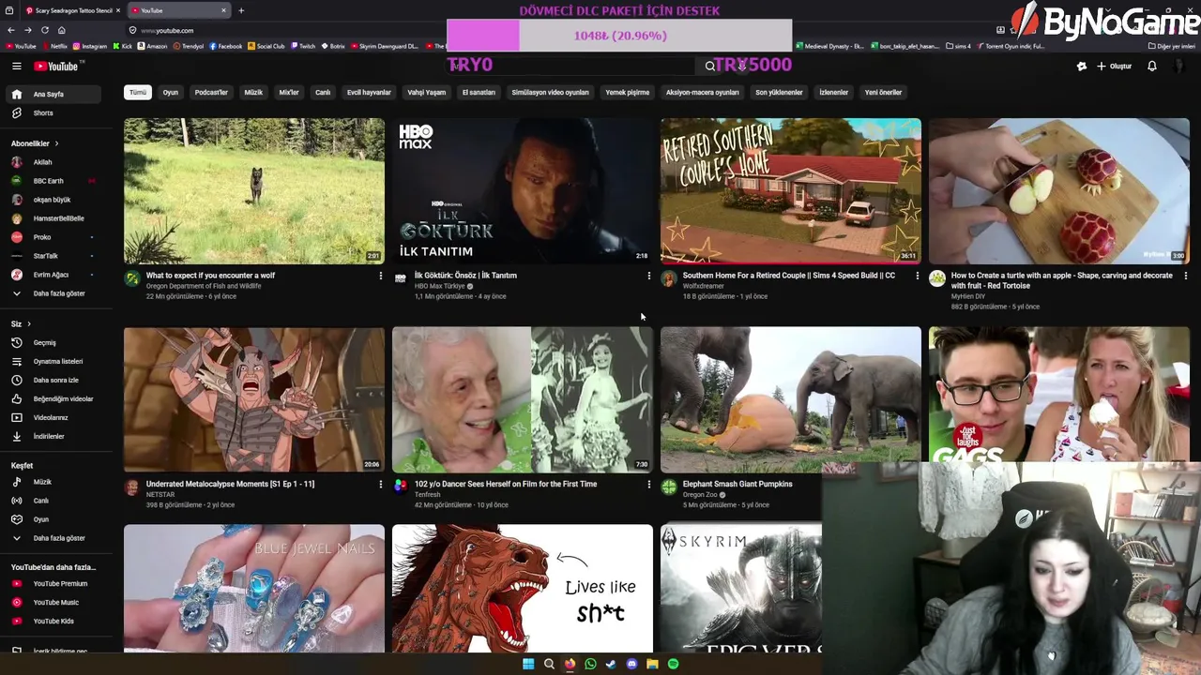
Task: Select the Podcast'ler filter chip
Action: click(x=211, y=92)
